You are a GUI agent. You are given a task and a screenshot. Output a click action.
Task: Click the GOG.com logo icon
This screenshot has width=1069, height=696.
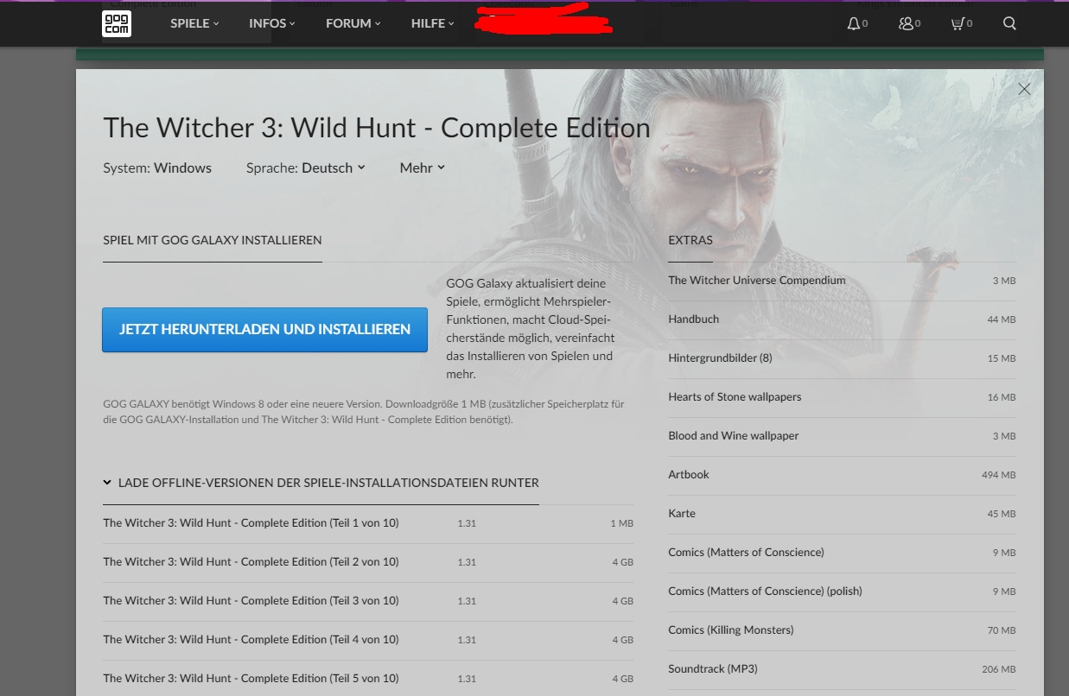(x=117, y=23)
